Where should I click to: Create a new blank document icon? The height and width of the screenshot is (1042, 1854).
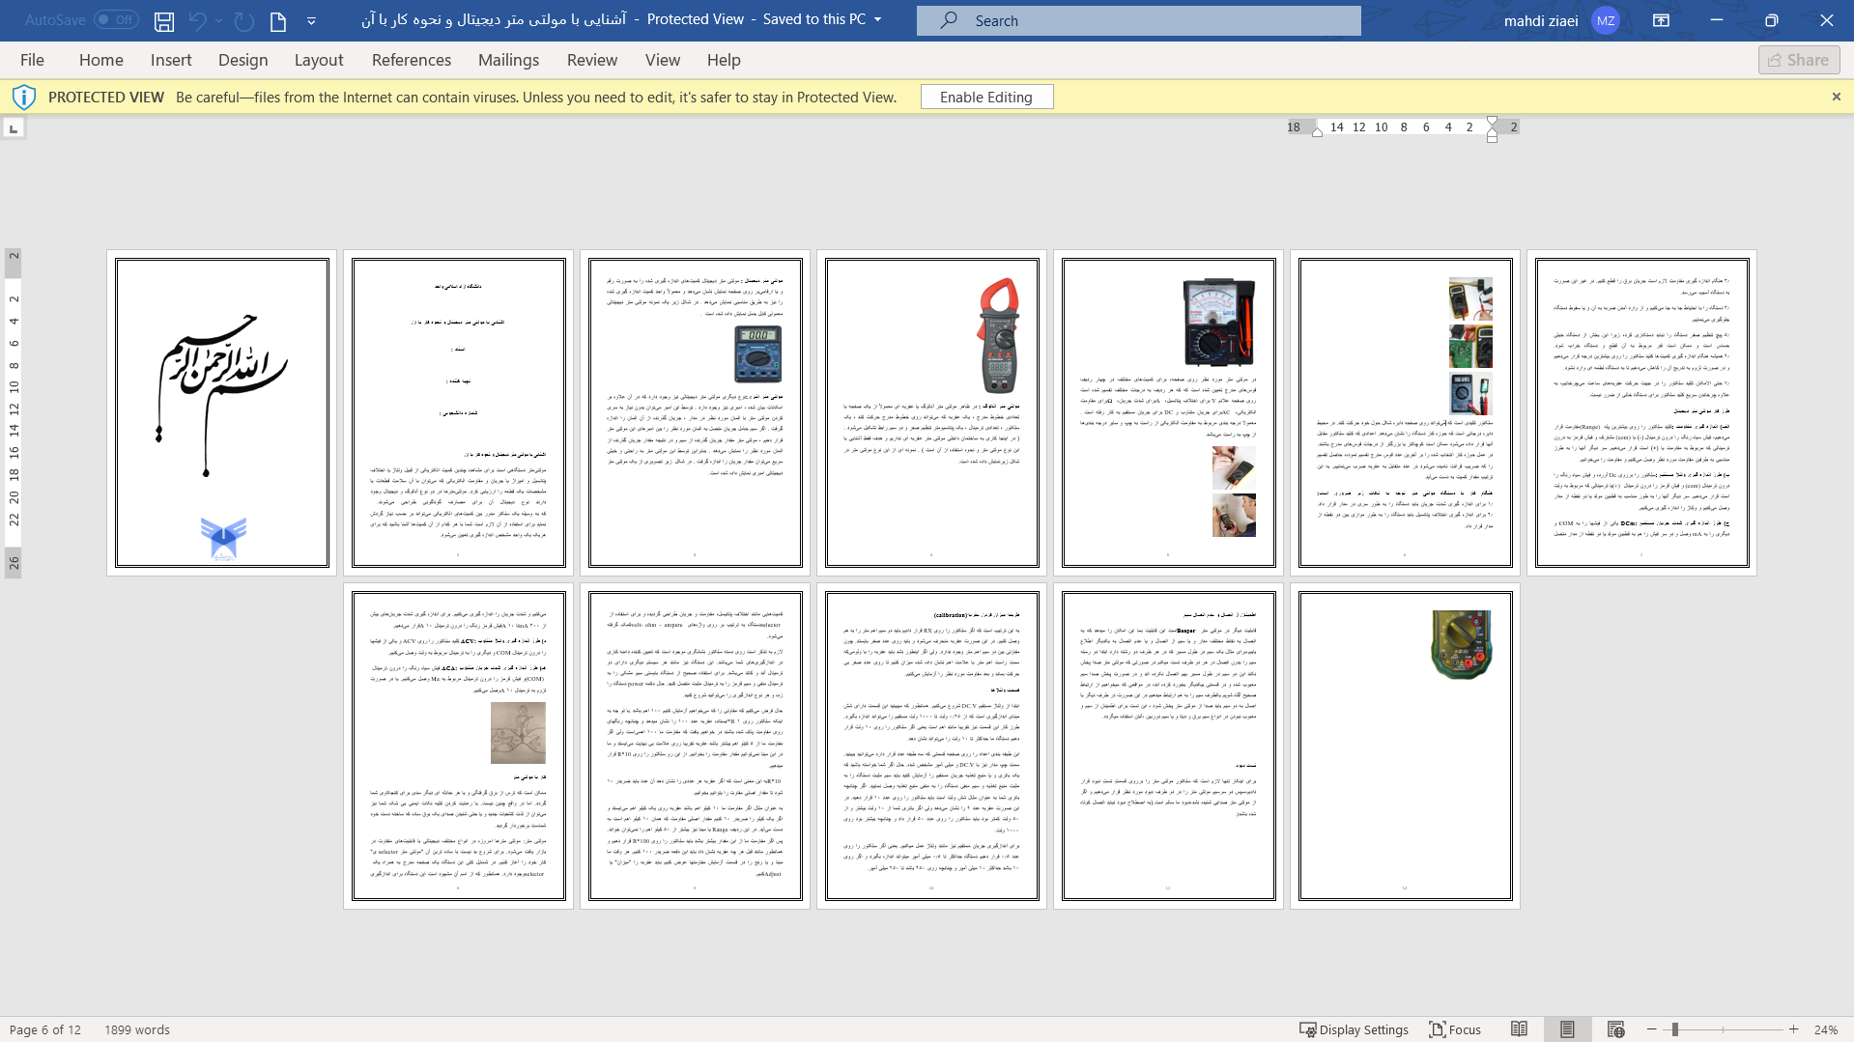[x=278, y=20]
